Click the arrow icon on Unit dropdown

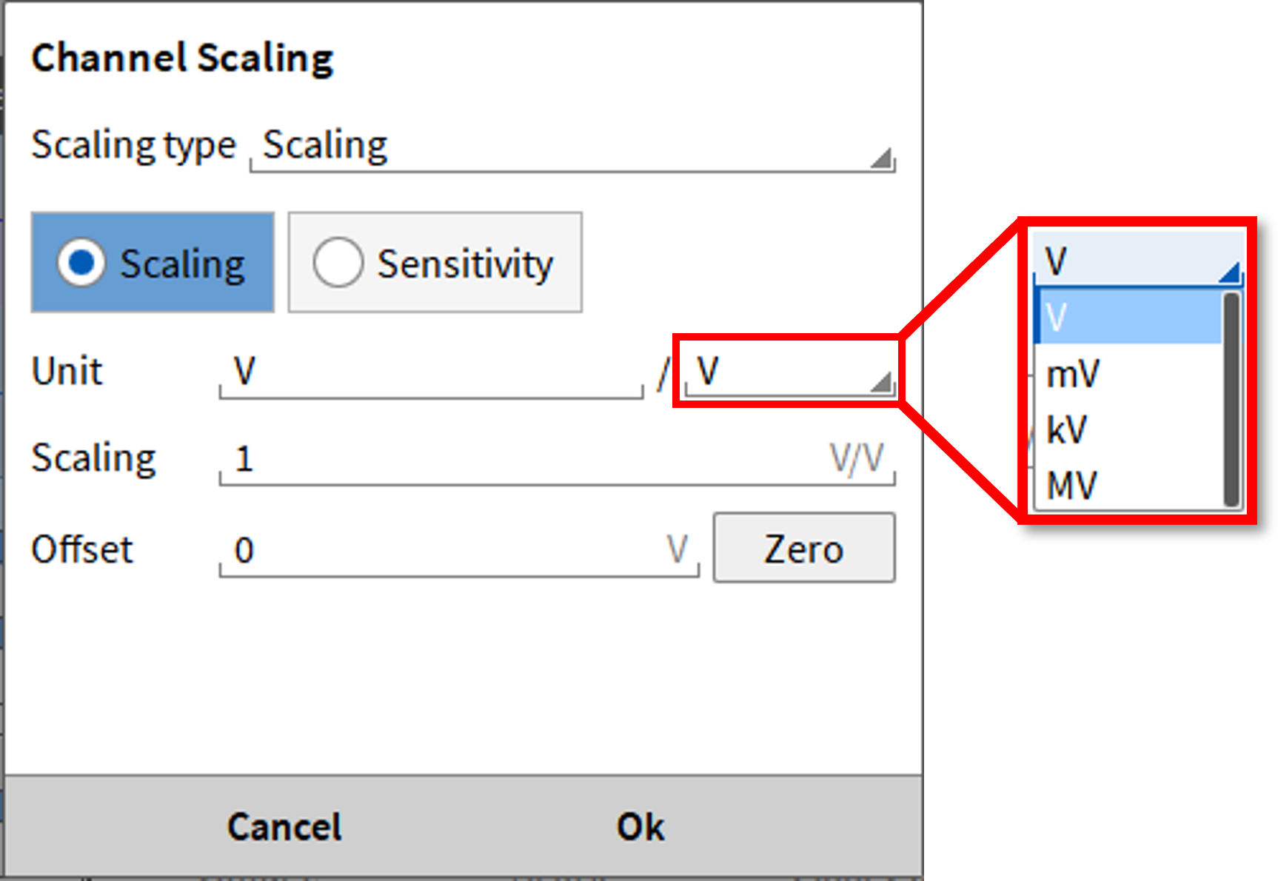point(881,382)
